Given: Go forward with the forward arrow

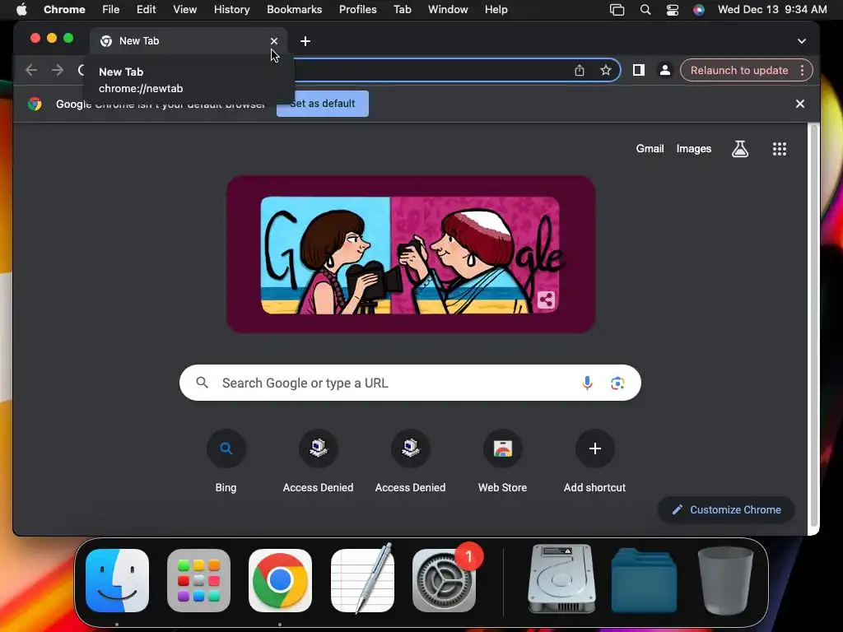Looking at the screenshot, I should (x=58, y=71).
